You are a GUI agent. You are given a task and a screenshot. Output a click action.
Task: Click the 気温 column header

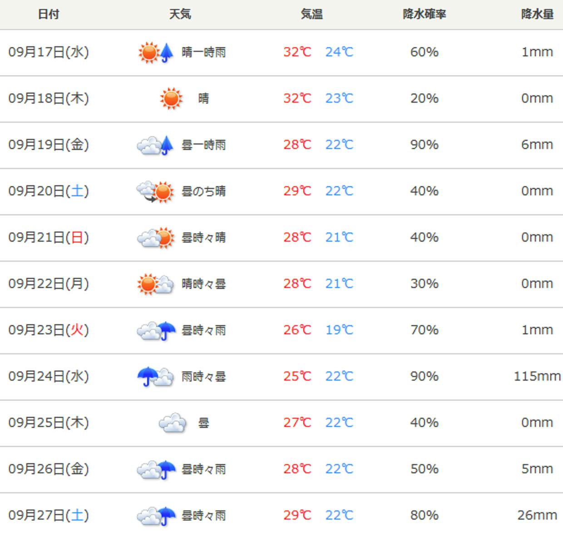[x=311, y=14]
